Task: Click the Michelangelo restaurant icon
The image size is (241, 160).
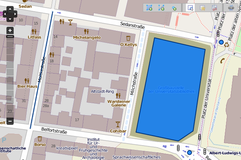Action: point(87,31)
